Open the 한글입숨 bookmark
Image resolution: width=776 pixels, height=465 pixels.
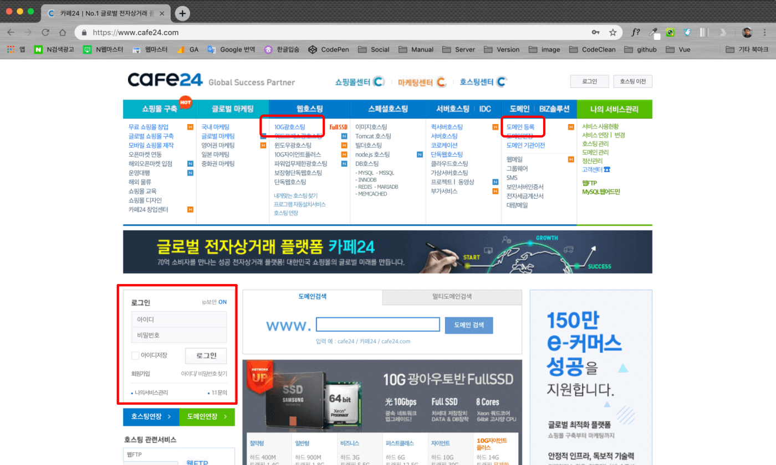(x=282, y=49)
